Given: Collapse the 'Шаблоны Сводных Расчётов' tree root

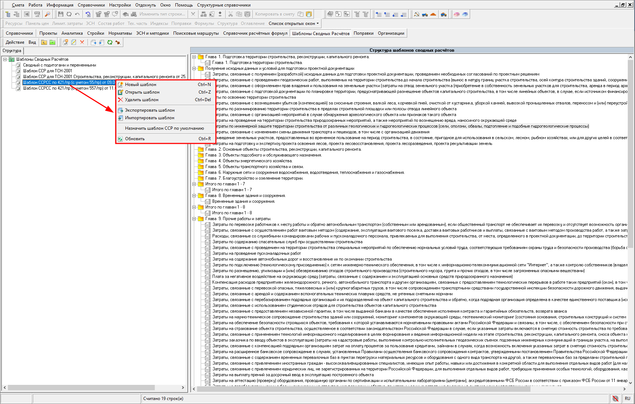Looking at the screenshot, I should pos(5,59).
